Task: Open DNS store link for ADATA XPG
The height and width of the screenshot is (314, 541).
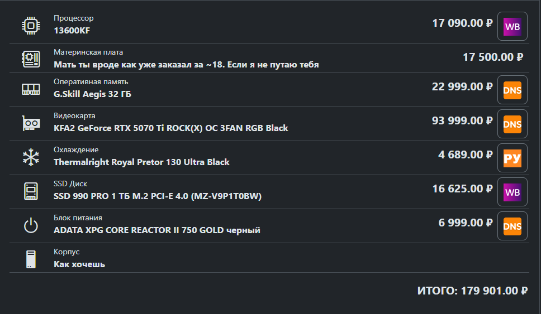Action: (512, 226)
